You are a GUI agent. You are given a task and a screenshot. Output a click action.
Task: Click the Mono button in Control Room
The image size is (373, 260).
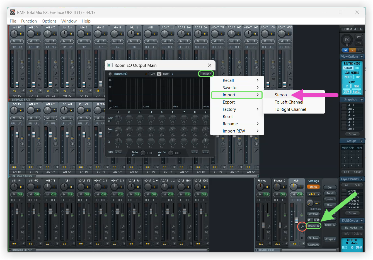pos(330,205)
